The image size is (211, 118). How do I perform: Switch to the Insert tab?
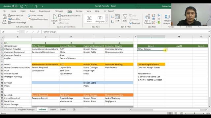pyautogui.click(x=23, y=11)
